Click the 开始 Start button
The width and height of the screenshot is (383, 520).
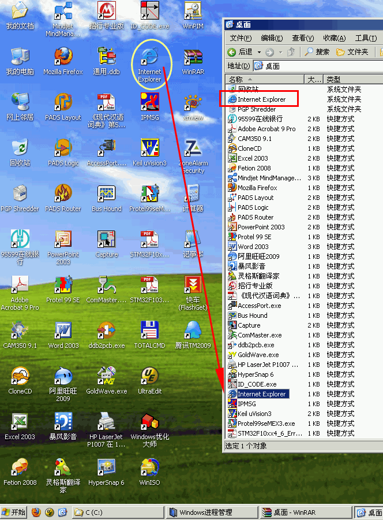point(14,512)
